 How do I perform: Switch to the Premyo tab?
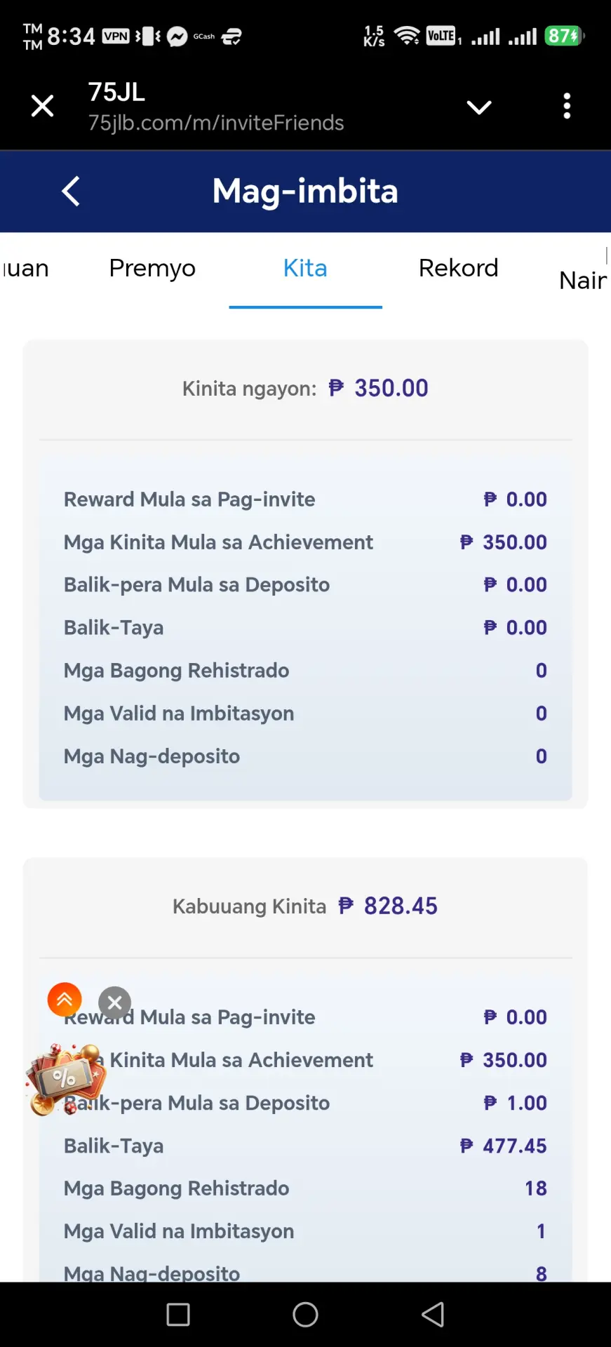coord(152,268)
